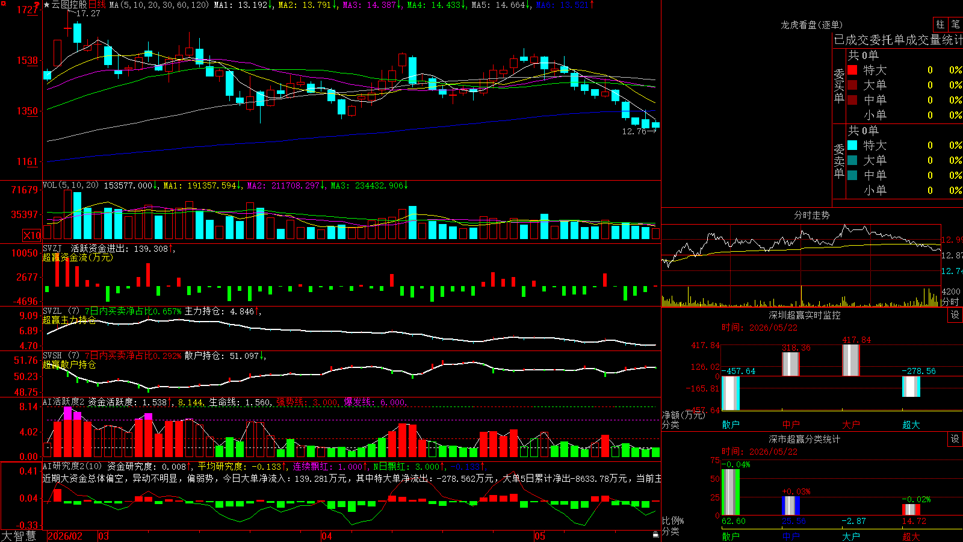
Task: Click 散户 bar in 深圳超赢实时监控 chart
Action: tap(731, 393)
